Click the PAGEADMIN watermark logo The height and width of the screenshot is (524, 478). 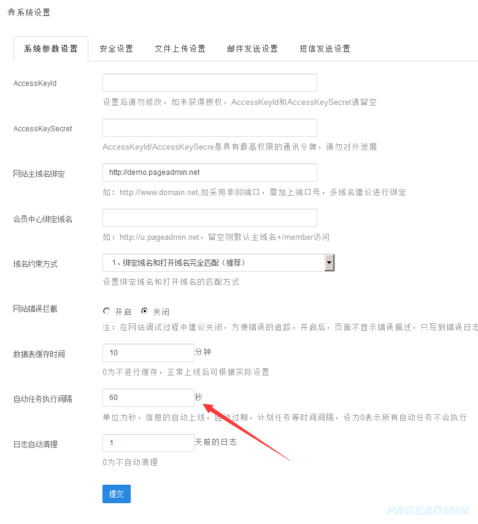(428, 511)
